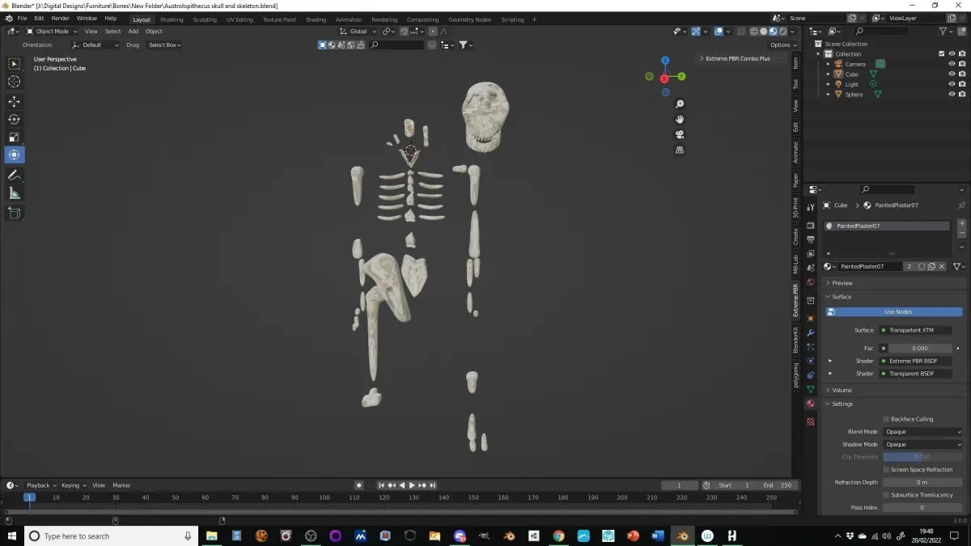Image resolution: width=971 pixels, height=546 pixels.
Task: Select the Move tool
Action: tap(14, 101)
